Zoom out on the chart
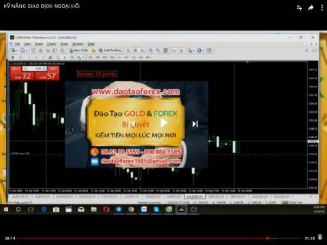327x245 pixels. click(x=158, y=50)
